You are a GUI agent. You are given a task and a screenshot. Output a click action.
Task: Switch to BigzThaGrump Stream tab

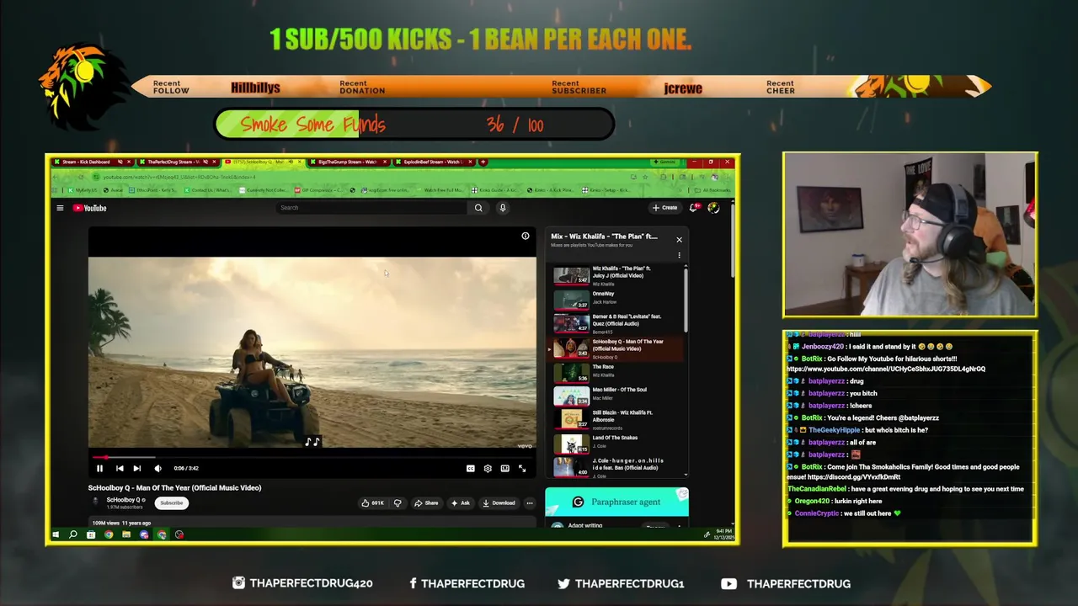pyautogui.click(x=348, y=162)
